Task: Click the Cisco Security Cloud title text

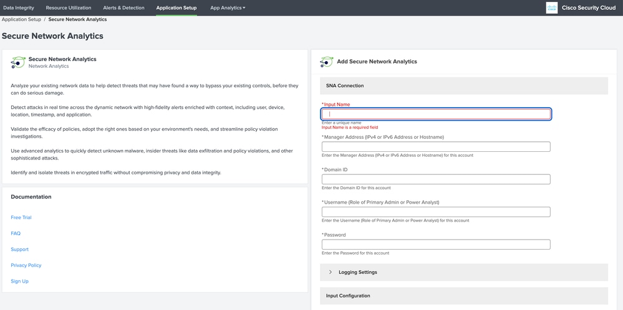Action: (x=589, y=7)
